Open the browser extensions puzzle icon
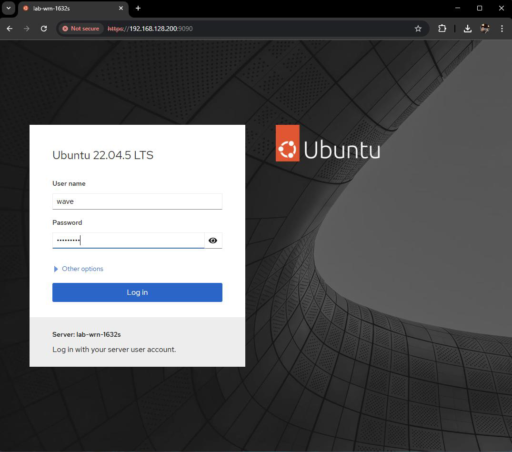The image size is (512, 452). [x=442, y=29]
